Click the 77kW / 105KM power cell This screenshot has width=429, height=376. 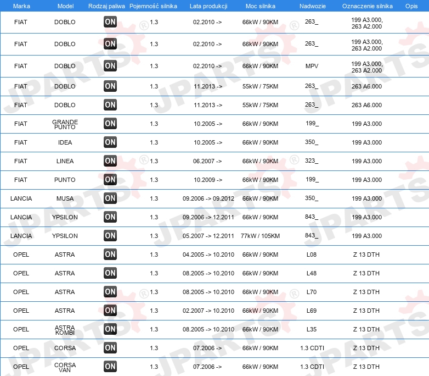(260, 236)
